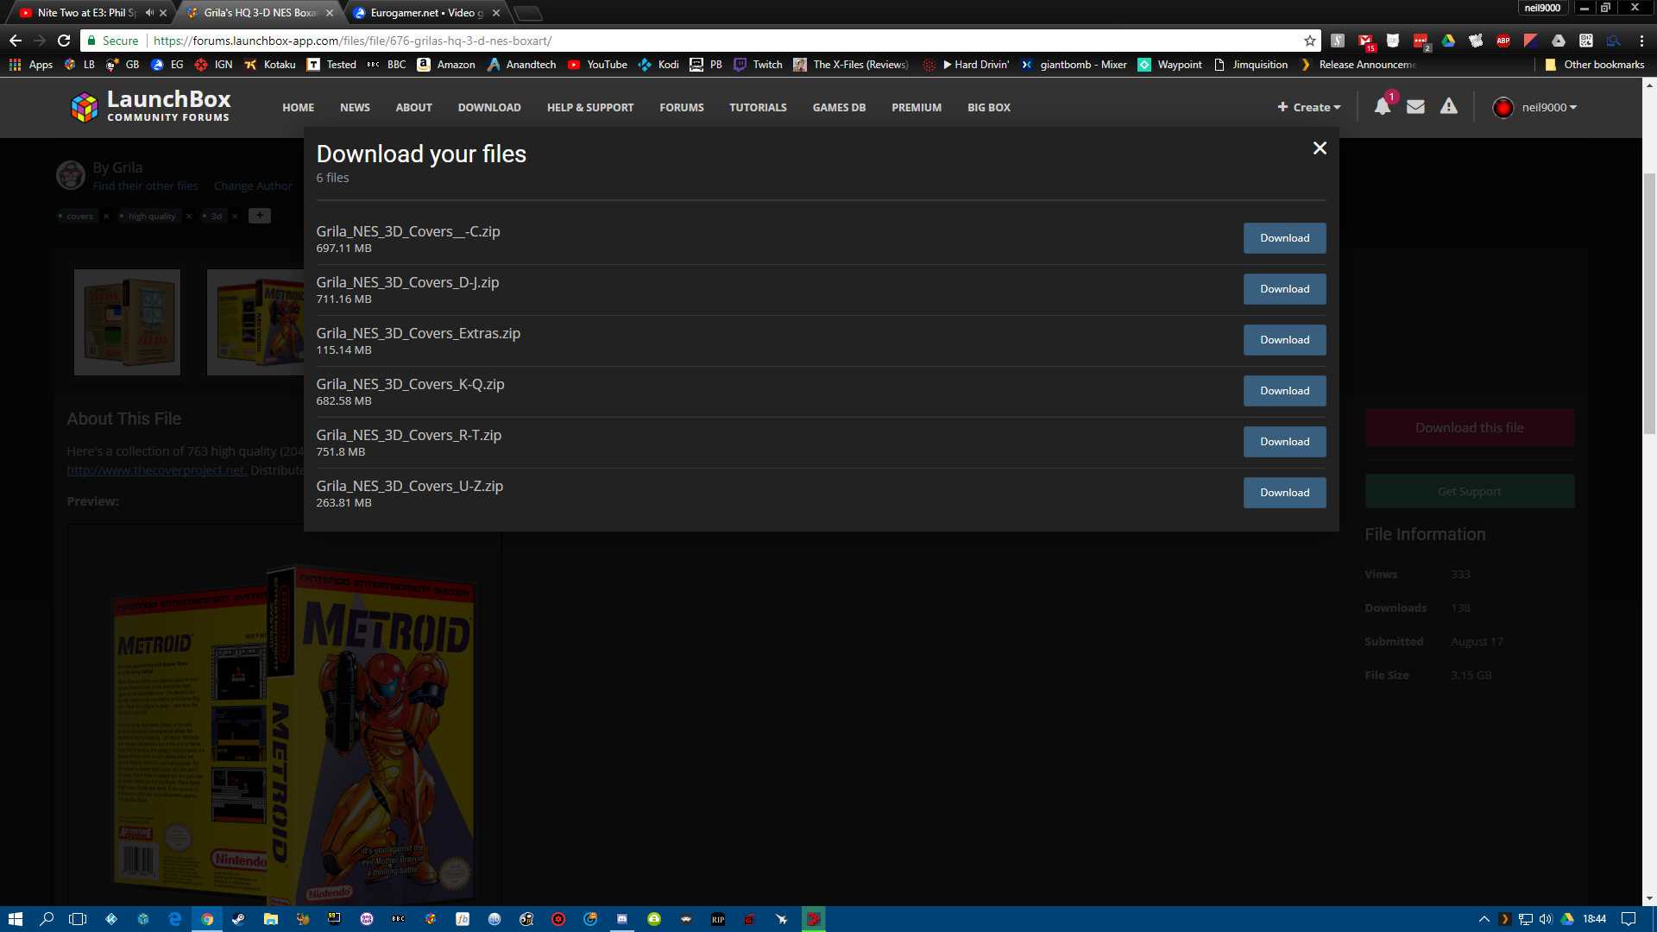Download Grila_NES_3D_Covers_U-Z.zip
Viewport: 1657px width, 932px height.
(1284, 493)
